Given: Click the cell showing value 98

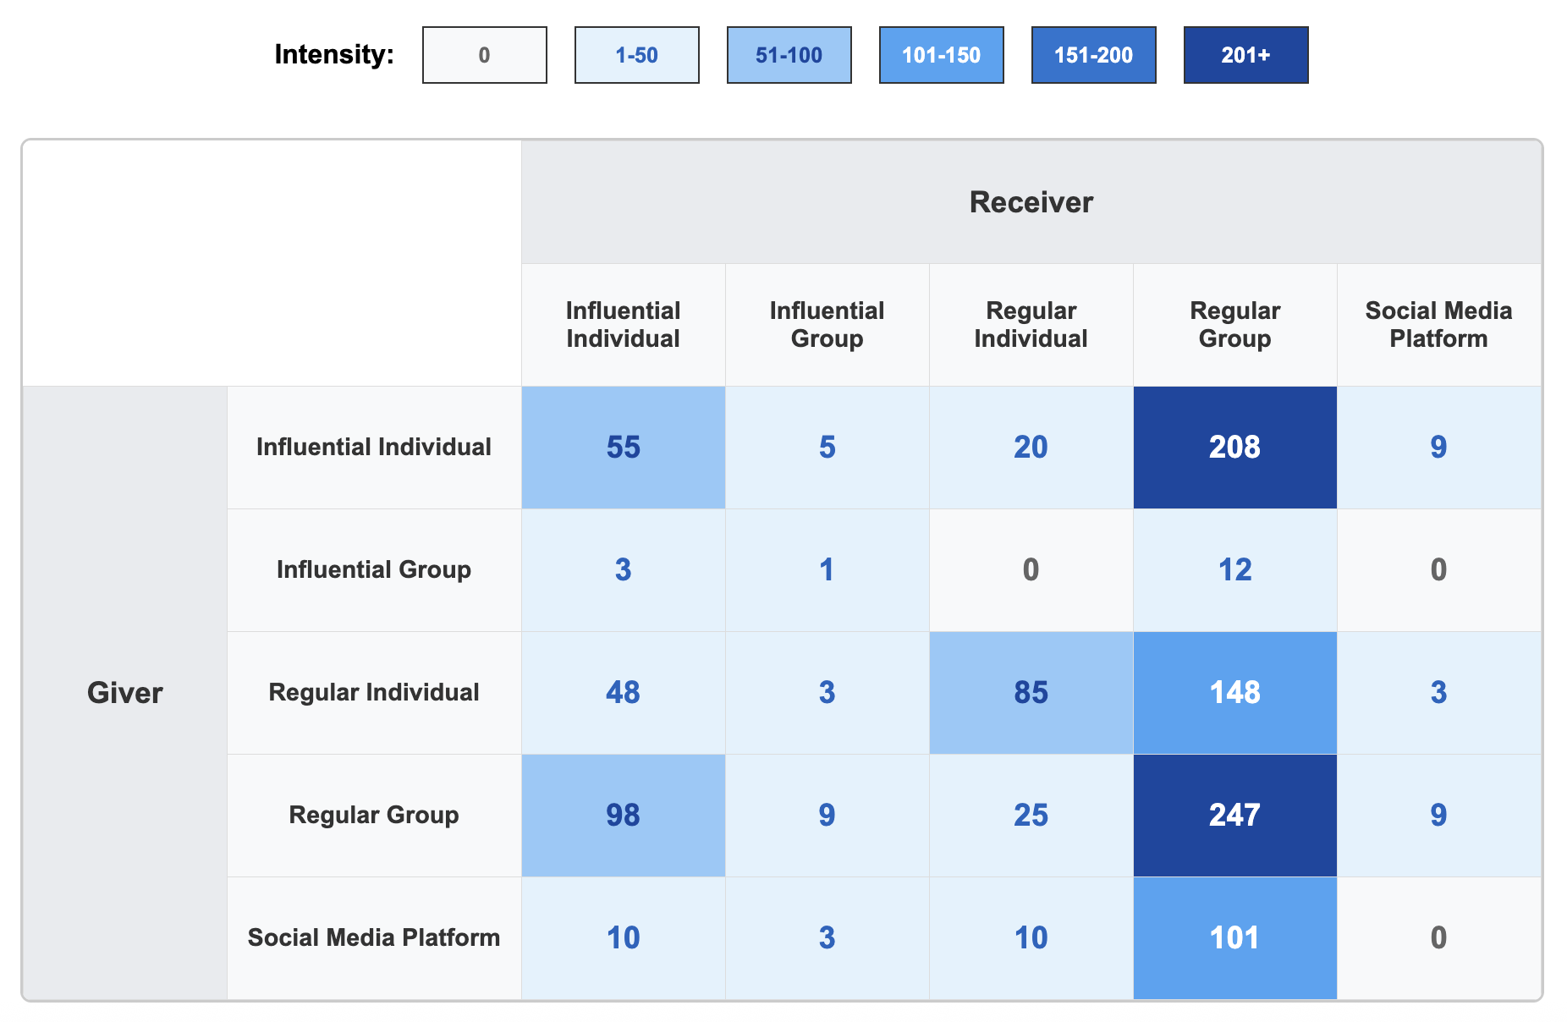Looking at the screenshot, I should (623, 815).
